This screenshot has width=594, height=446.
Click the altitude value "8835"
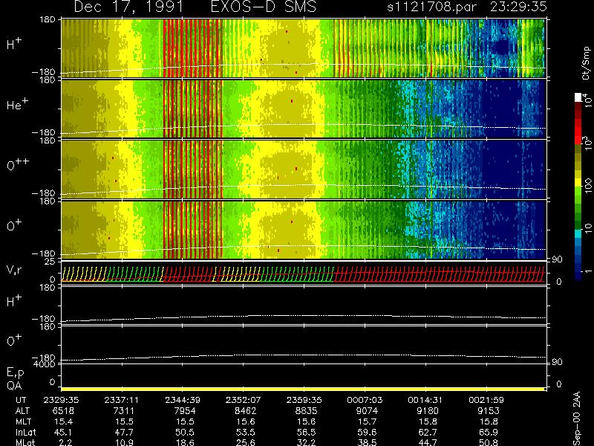306,411
